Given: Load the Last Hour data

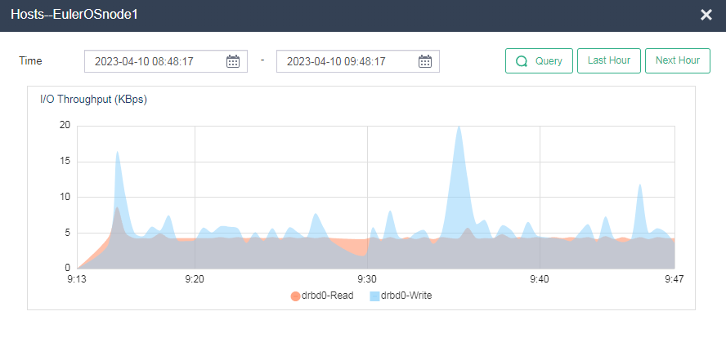Looking at the screenshot, I should click(609, 60).
